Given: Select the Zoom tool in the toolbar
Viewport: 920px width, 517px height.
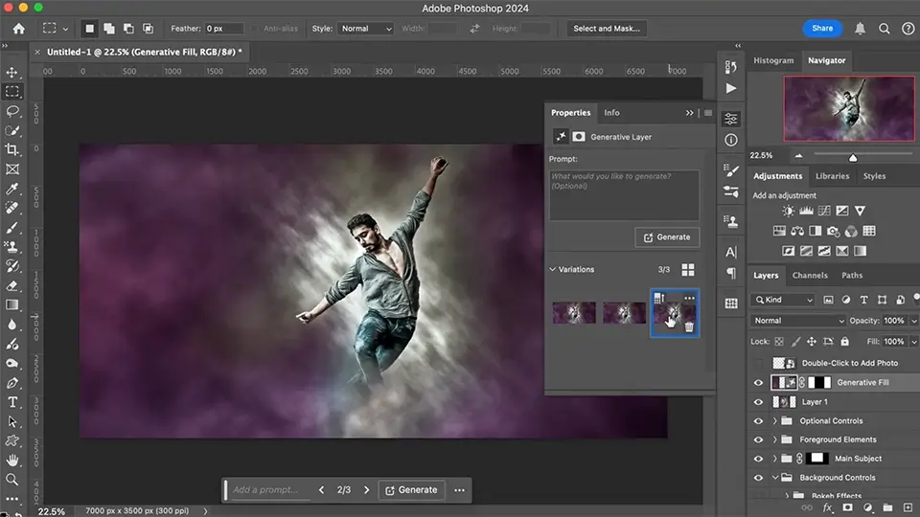Looking at the screenshot, I should (12, 479).
